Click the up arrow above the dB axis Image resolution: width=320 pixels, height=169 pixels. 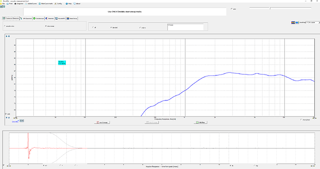[x=6, y=36]
